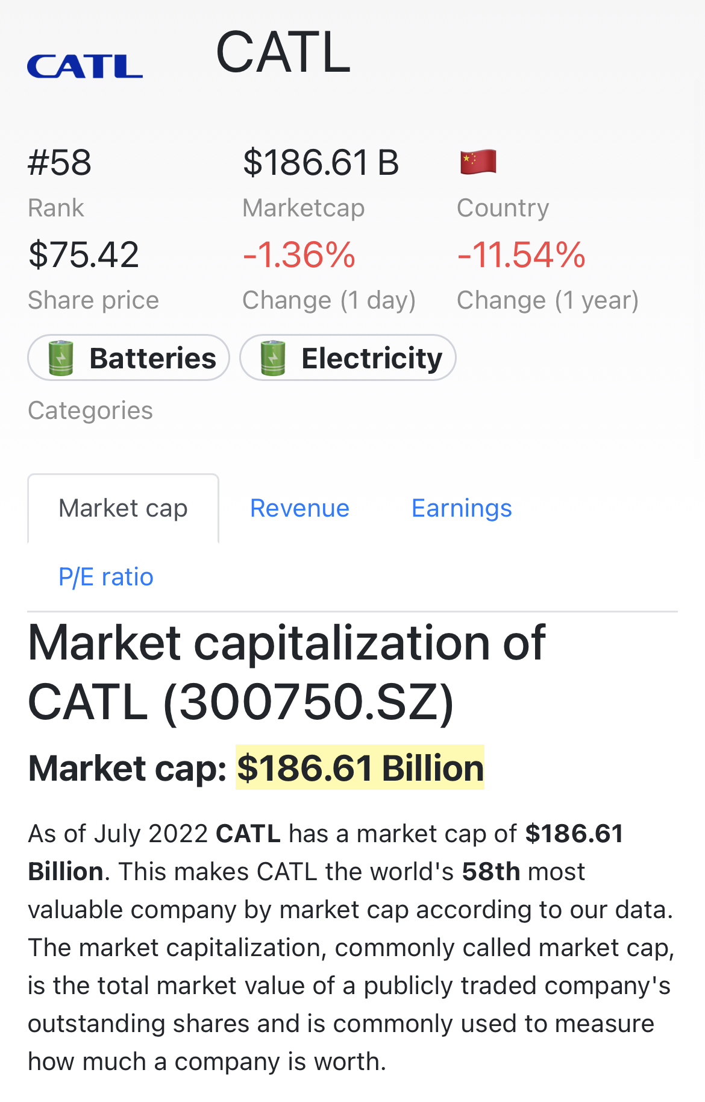Select the Market cap tab
The width and height of the screenshot is (705, 1102).
click(x=123, y=508)
